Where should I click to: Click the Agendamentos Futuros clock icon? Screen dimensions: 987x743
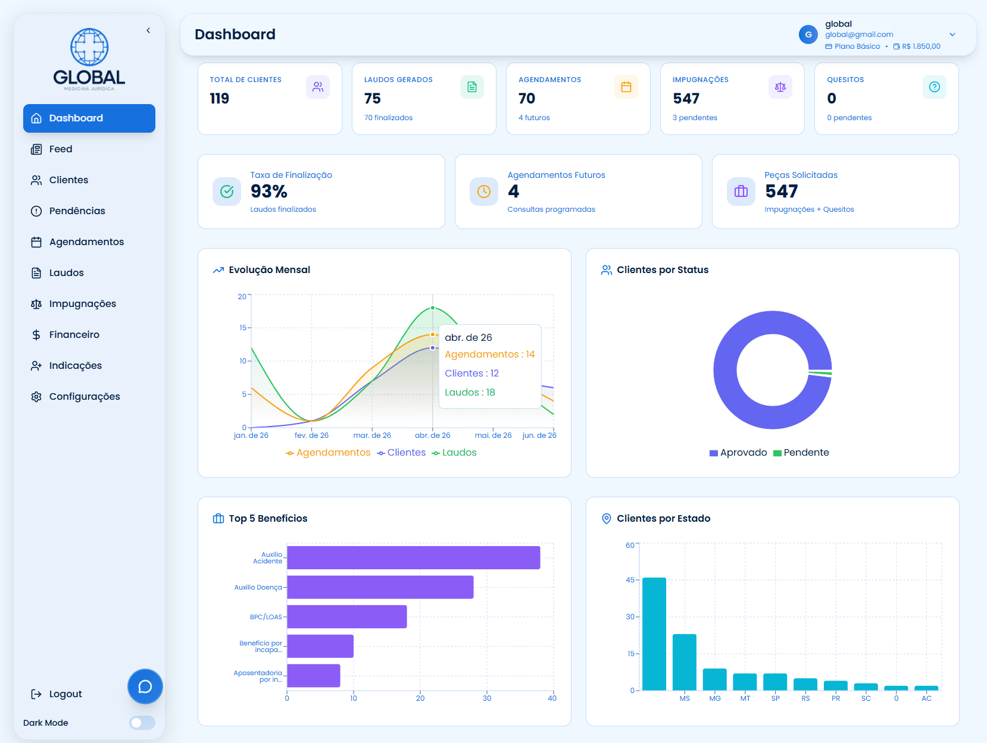pyautogui.click(x=484, y=192)
